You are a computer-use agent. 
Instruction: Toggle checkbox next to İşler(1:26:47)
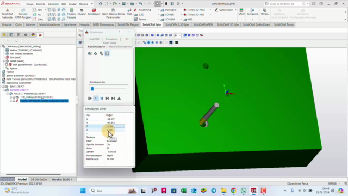tap(3, 87)
